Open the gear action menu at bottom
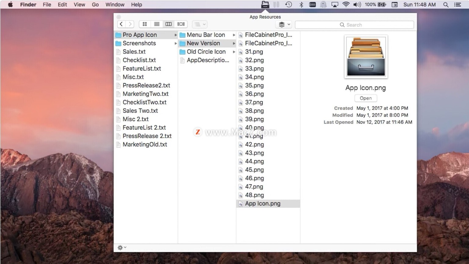This screenshot has width=469, height=264. [x=122, y=248]
